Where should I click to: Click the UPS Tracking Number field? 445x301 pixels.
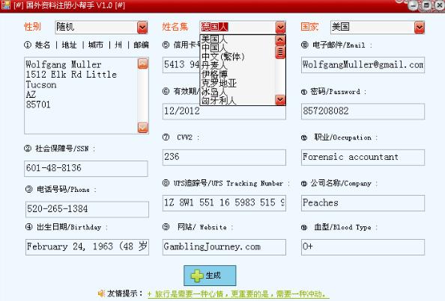pyautogui.click(x=224, y=203)
